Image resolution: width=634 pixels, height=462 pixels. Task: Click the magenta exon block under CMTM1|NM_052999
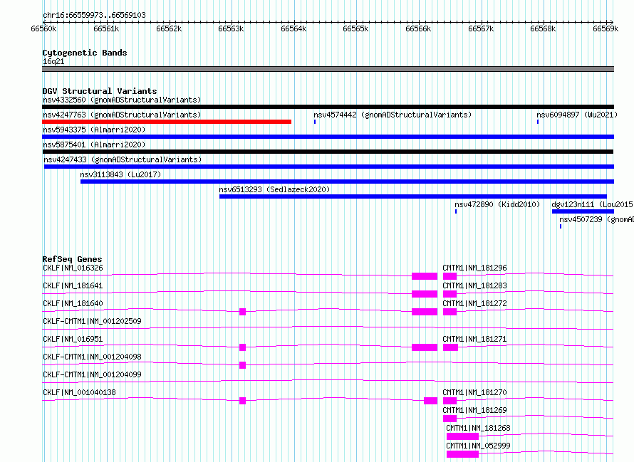(x=462, y=454)
